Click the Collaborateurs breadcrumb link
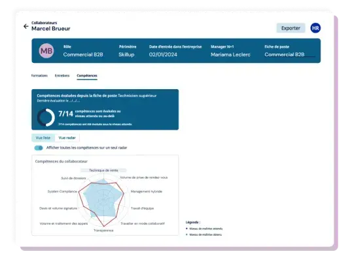This screenshot has width=354, height=262. (x=44, y=23)
